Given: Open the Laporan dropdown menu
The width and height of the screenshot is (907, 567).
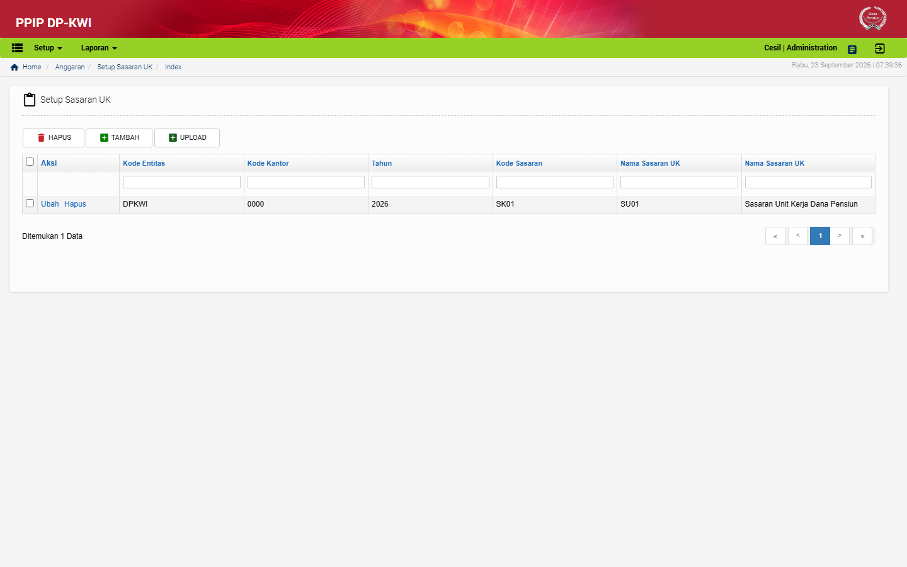Looking at the screenshot, I should coord(99,48).
